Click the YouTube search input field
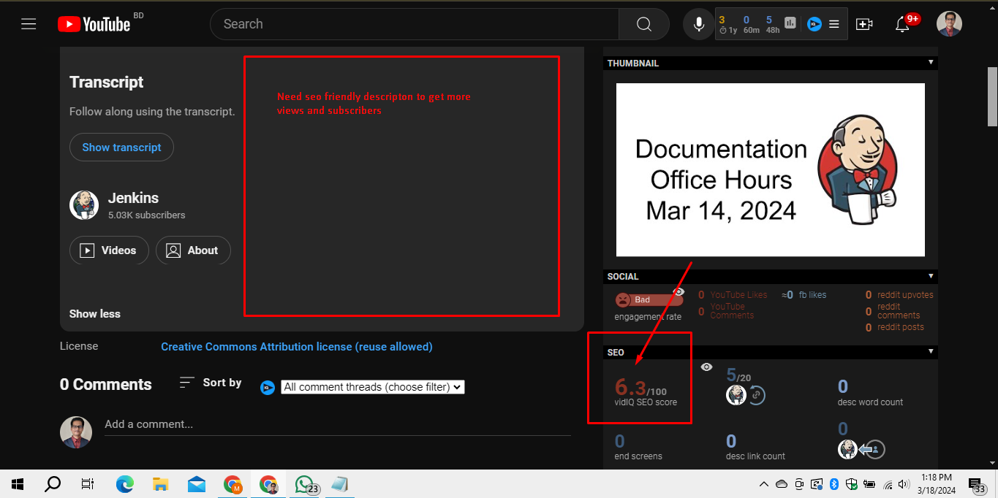Screen dimensions: 998x498 (414, 24)
